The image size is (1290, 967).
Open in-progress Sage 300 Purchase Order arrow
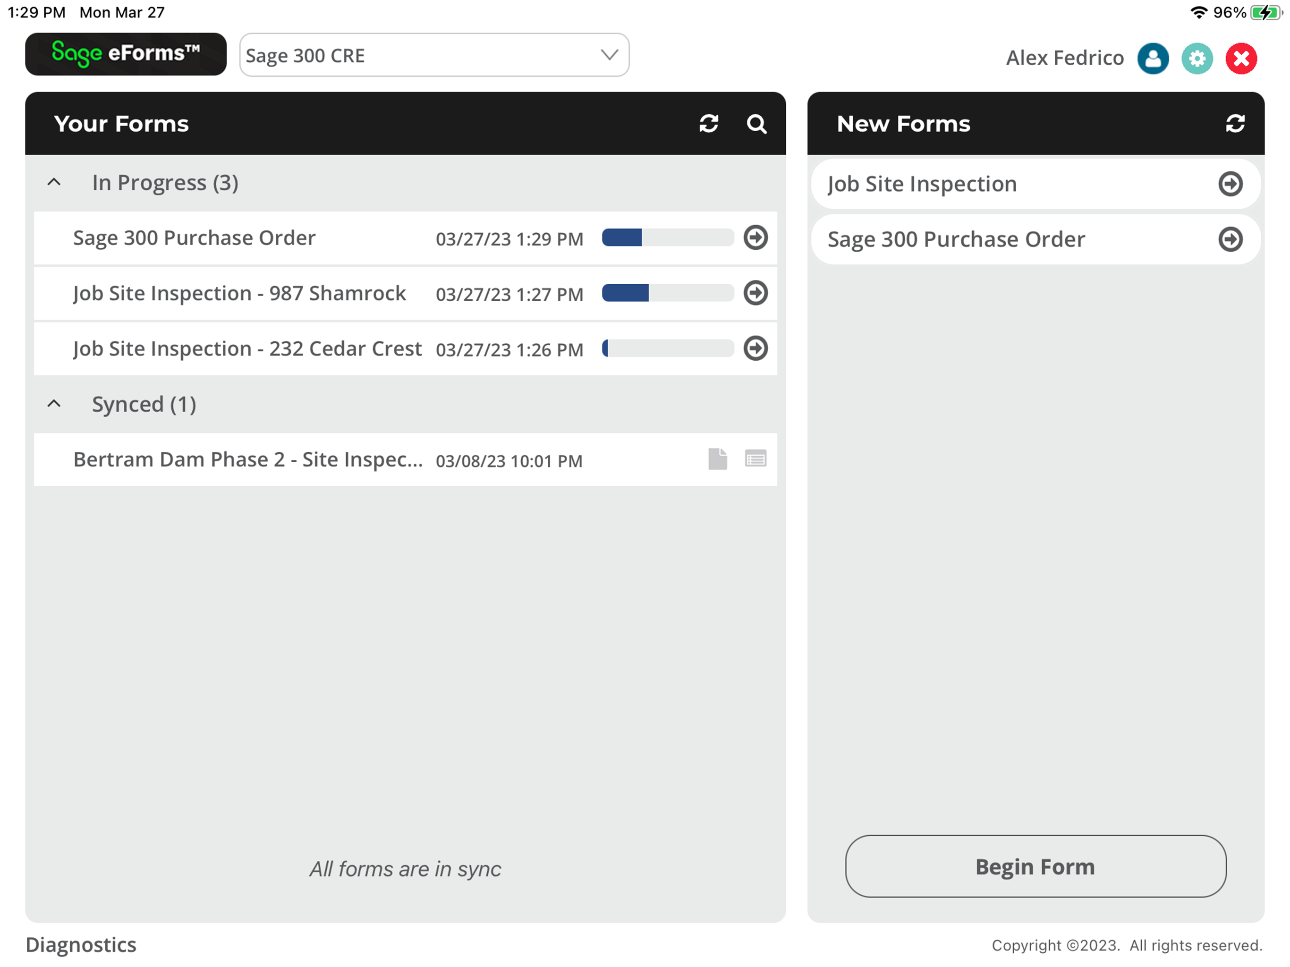756,238
